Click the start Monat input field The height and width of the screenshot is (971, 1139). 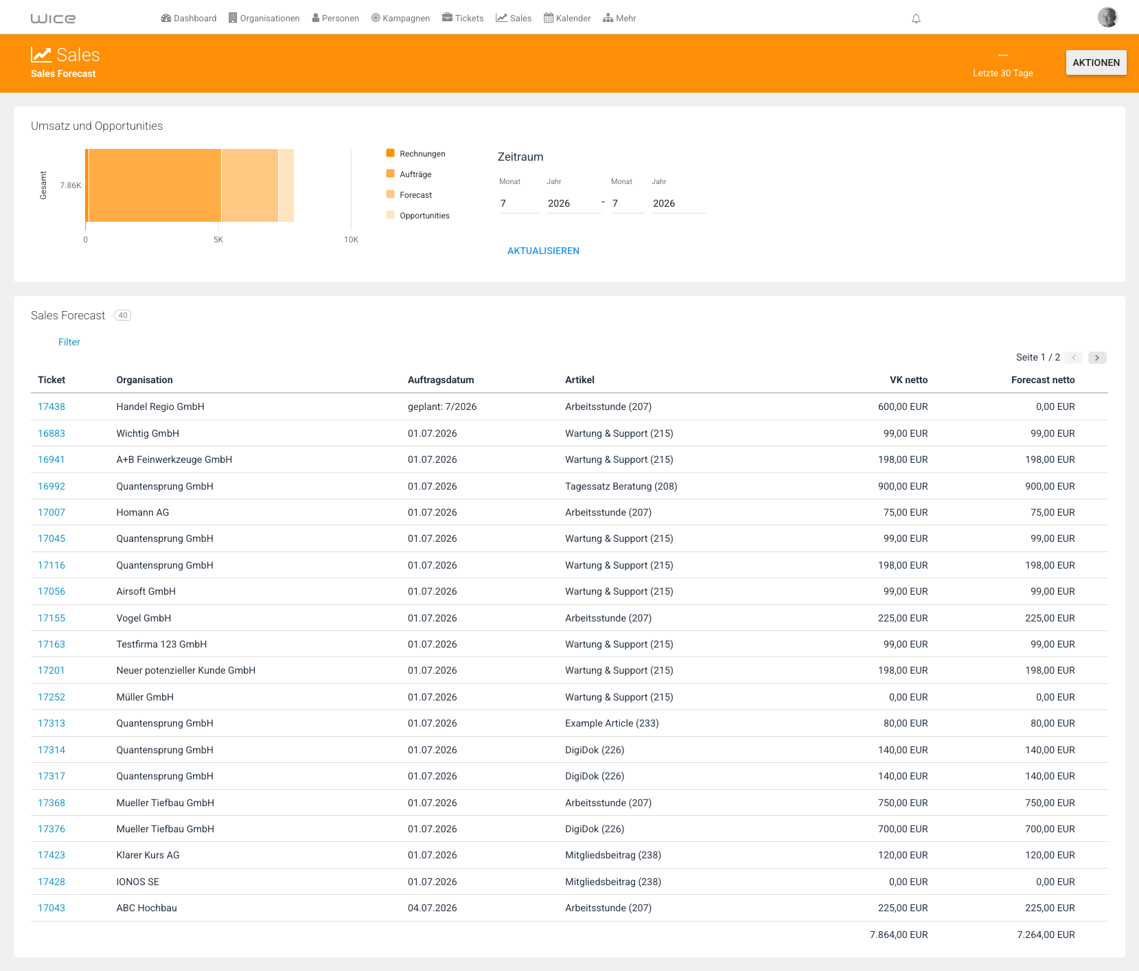[520, 203]
